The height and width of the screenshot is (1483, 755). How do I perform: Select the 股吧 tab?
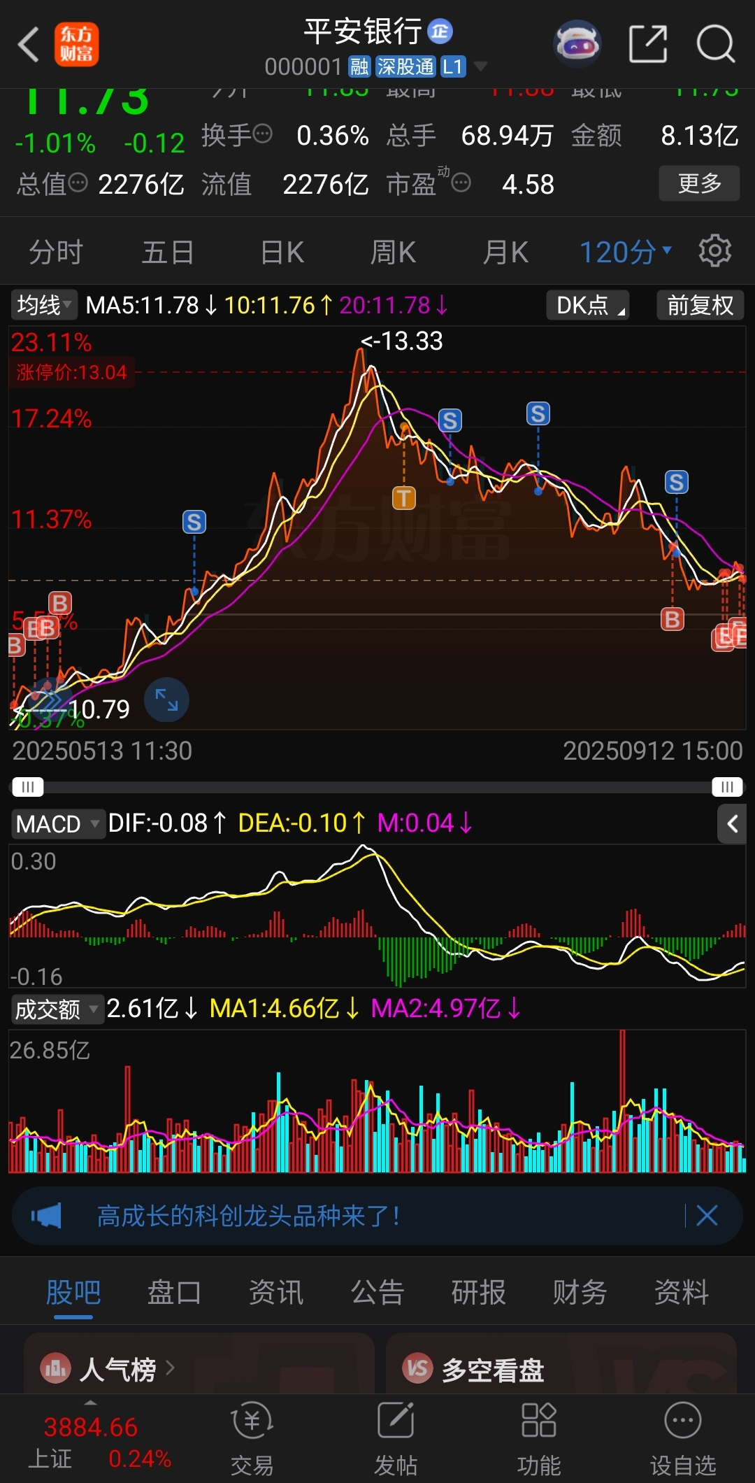73,1292
